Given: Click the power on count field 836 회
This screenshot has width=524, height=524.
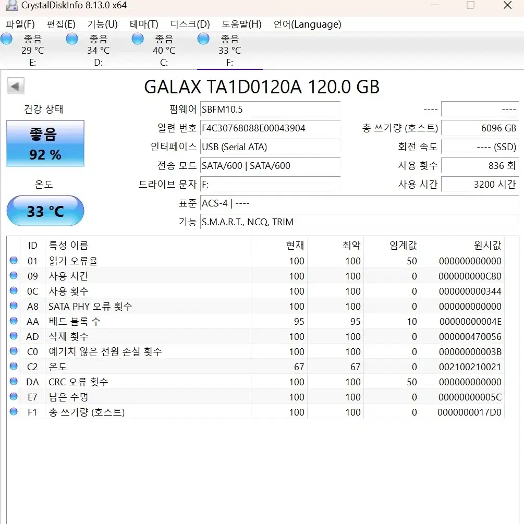Looking at the screenshot, I should (x=480, y=165).
